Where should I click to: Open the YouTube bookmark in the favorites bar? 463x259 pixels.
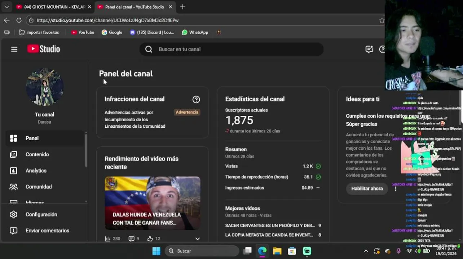pyautogui.click(x=83, y=32)
